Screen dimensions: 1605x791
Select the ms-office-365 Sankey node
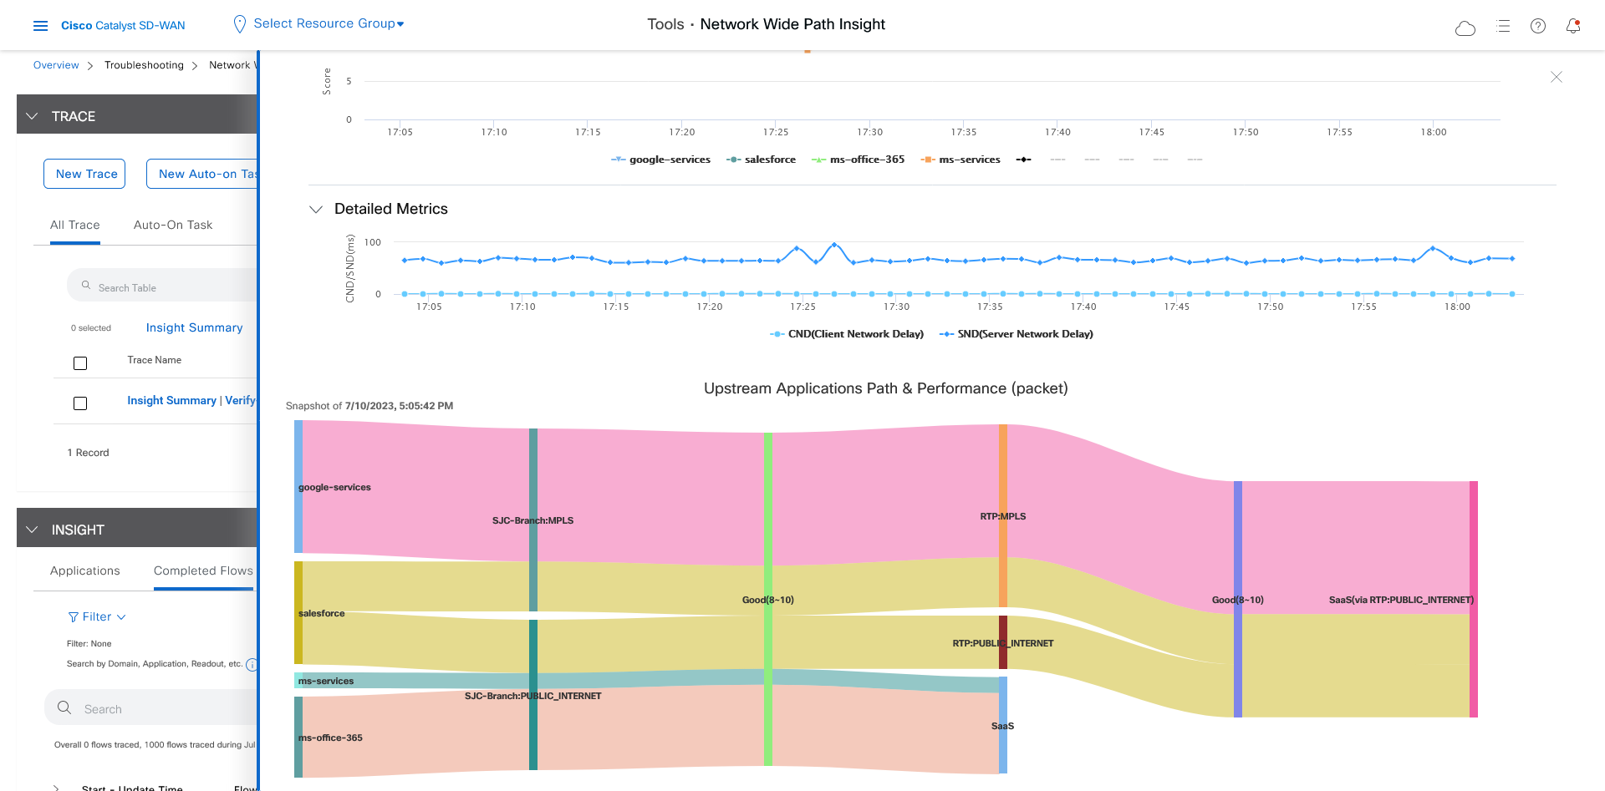[x=298, y=737]
